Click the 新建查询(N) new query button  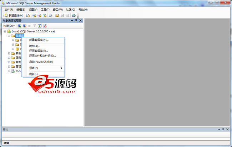[14, 15]
